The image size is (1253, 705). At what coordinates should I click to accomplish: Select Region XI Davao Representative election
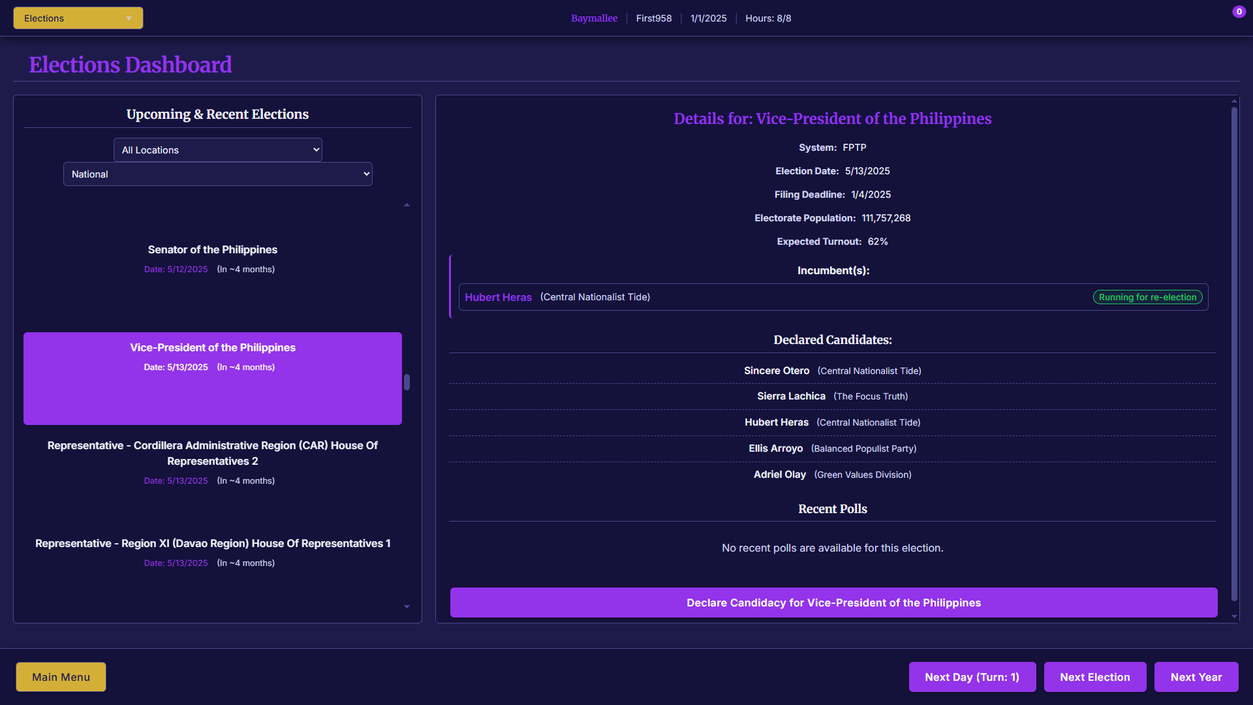pyautogui.click(x=212, y=552)
